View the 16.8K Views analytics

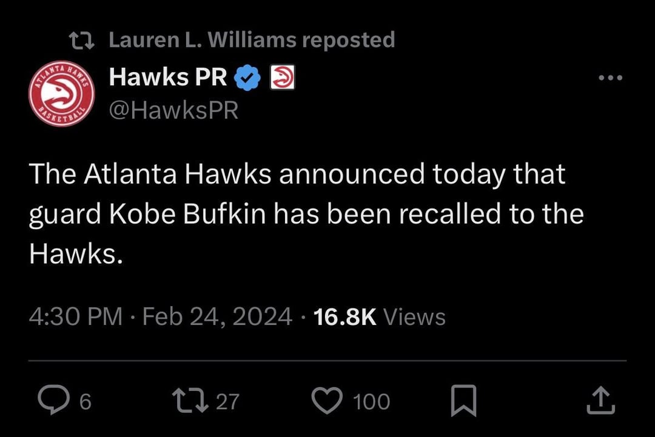click(378, 316)
